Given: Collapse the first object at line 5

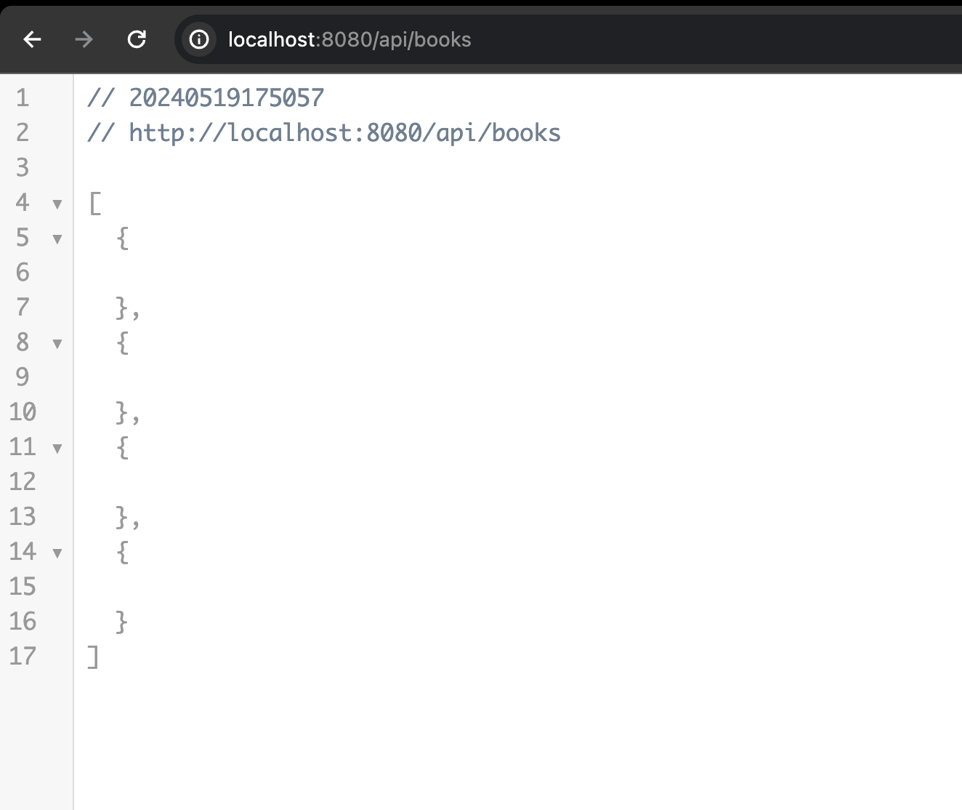Looking at the screenshot, I should (57, 239).
